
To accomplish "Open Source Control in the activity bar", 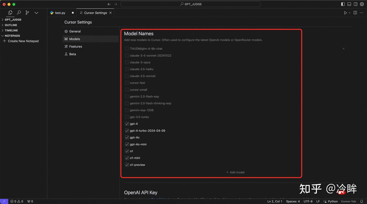I will pyautogui.click(x=27, y=12).
